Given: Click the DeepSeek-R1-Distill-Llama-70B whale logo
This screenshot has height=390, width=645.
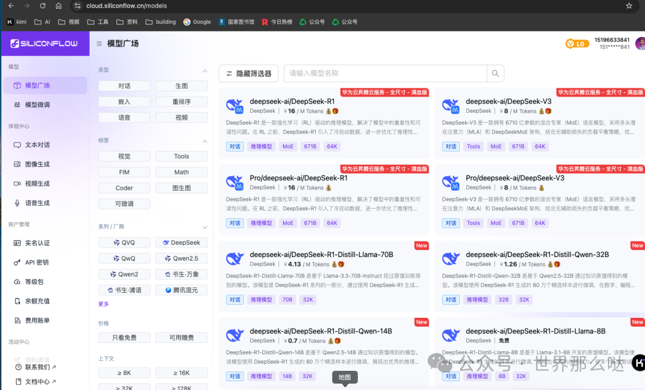Looking at the screenshot, I should click(235, 259).
